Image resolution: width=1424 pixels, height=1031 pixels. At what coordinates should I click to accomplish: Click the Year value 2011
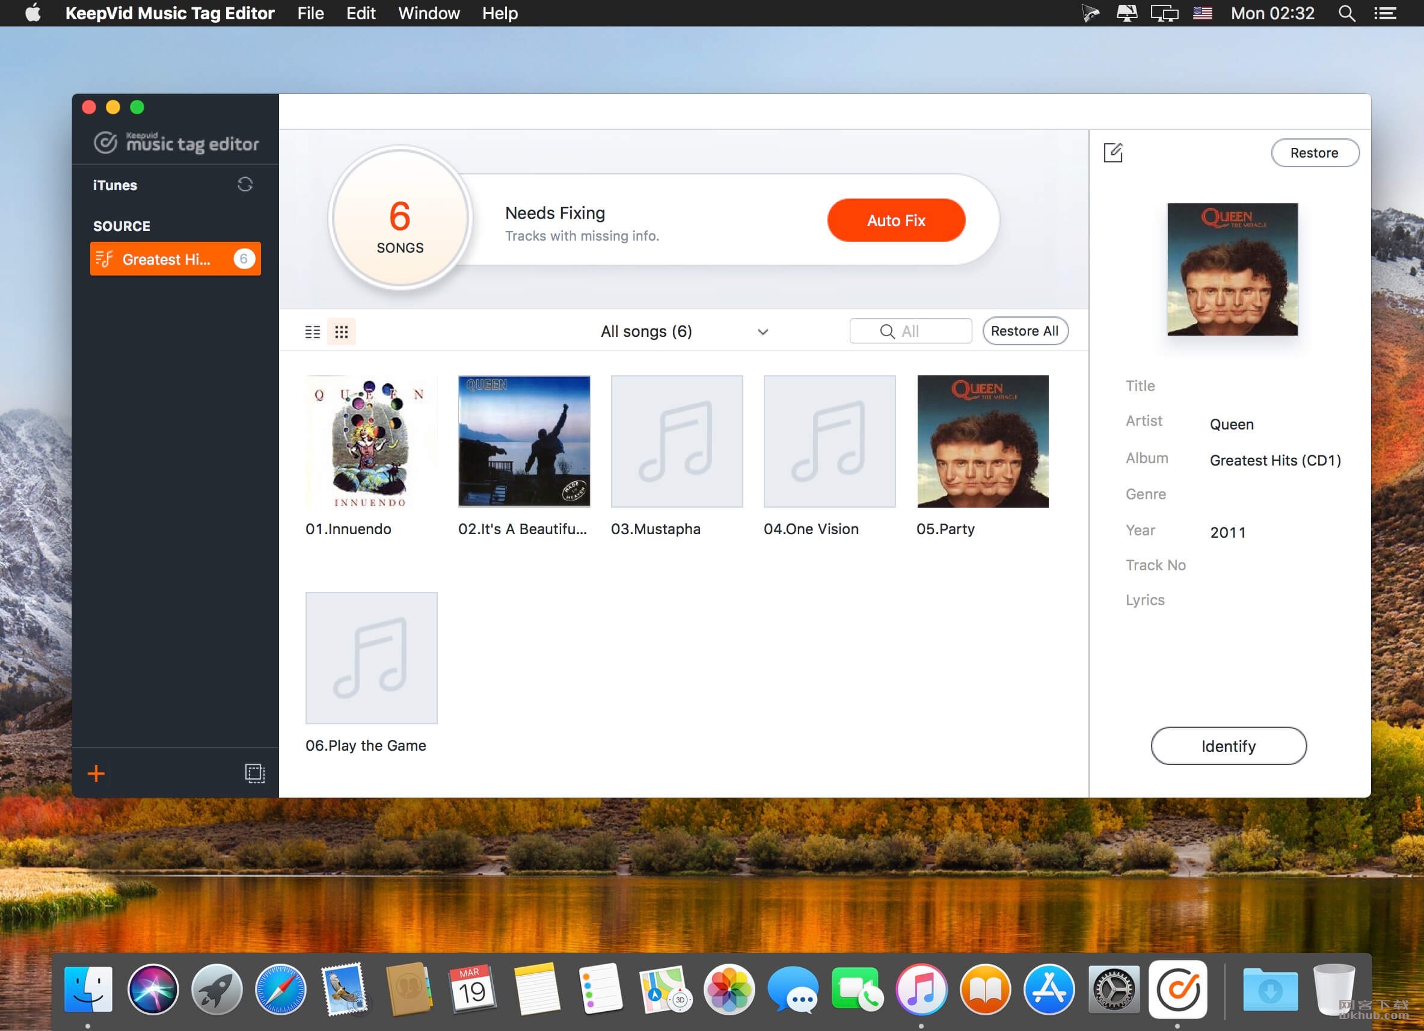pos(1227,532)
